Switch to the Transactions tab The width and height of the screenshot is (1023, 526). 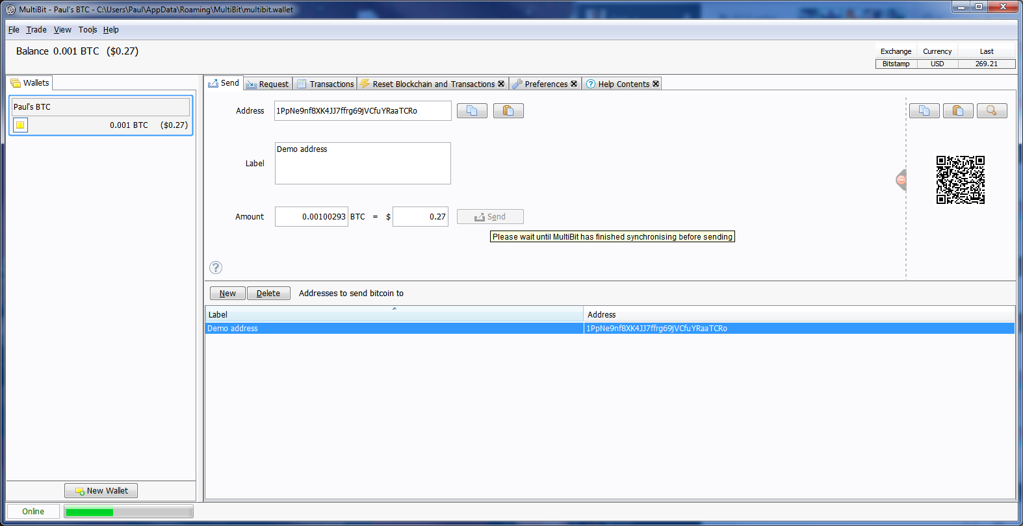(x=325, y=84)
